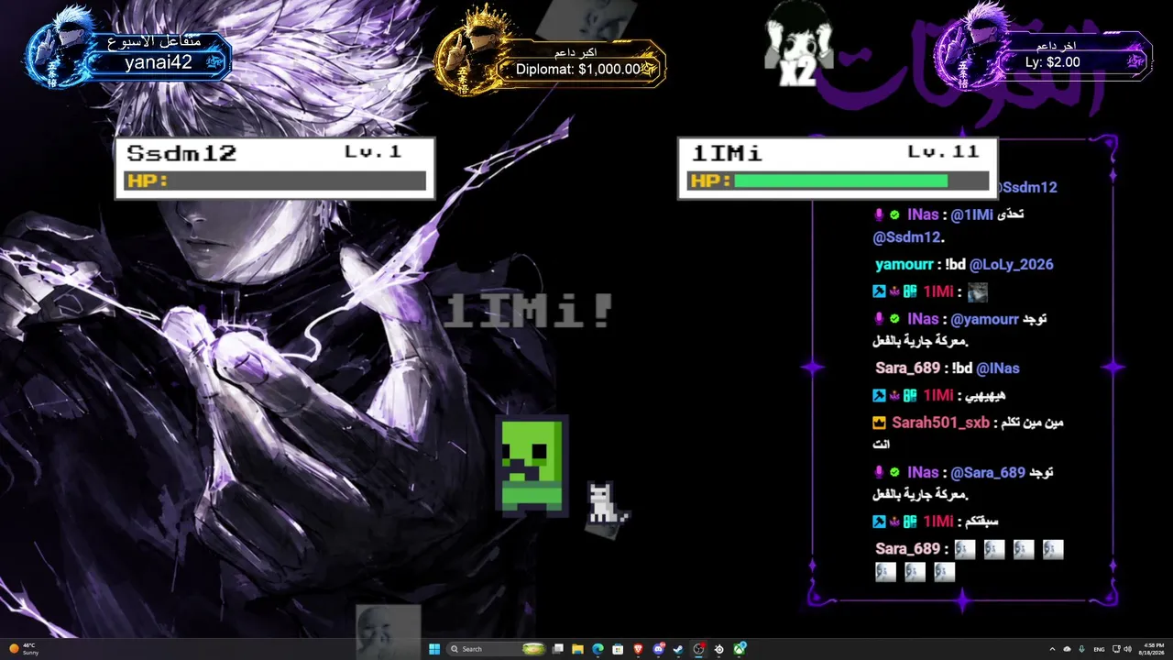
Task: Switch to OBS Studio in the taskbar
Action: pos(699,649)
